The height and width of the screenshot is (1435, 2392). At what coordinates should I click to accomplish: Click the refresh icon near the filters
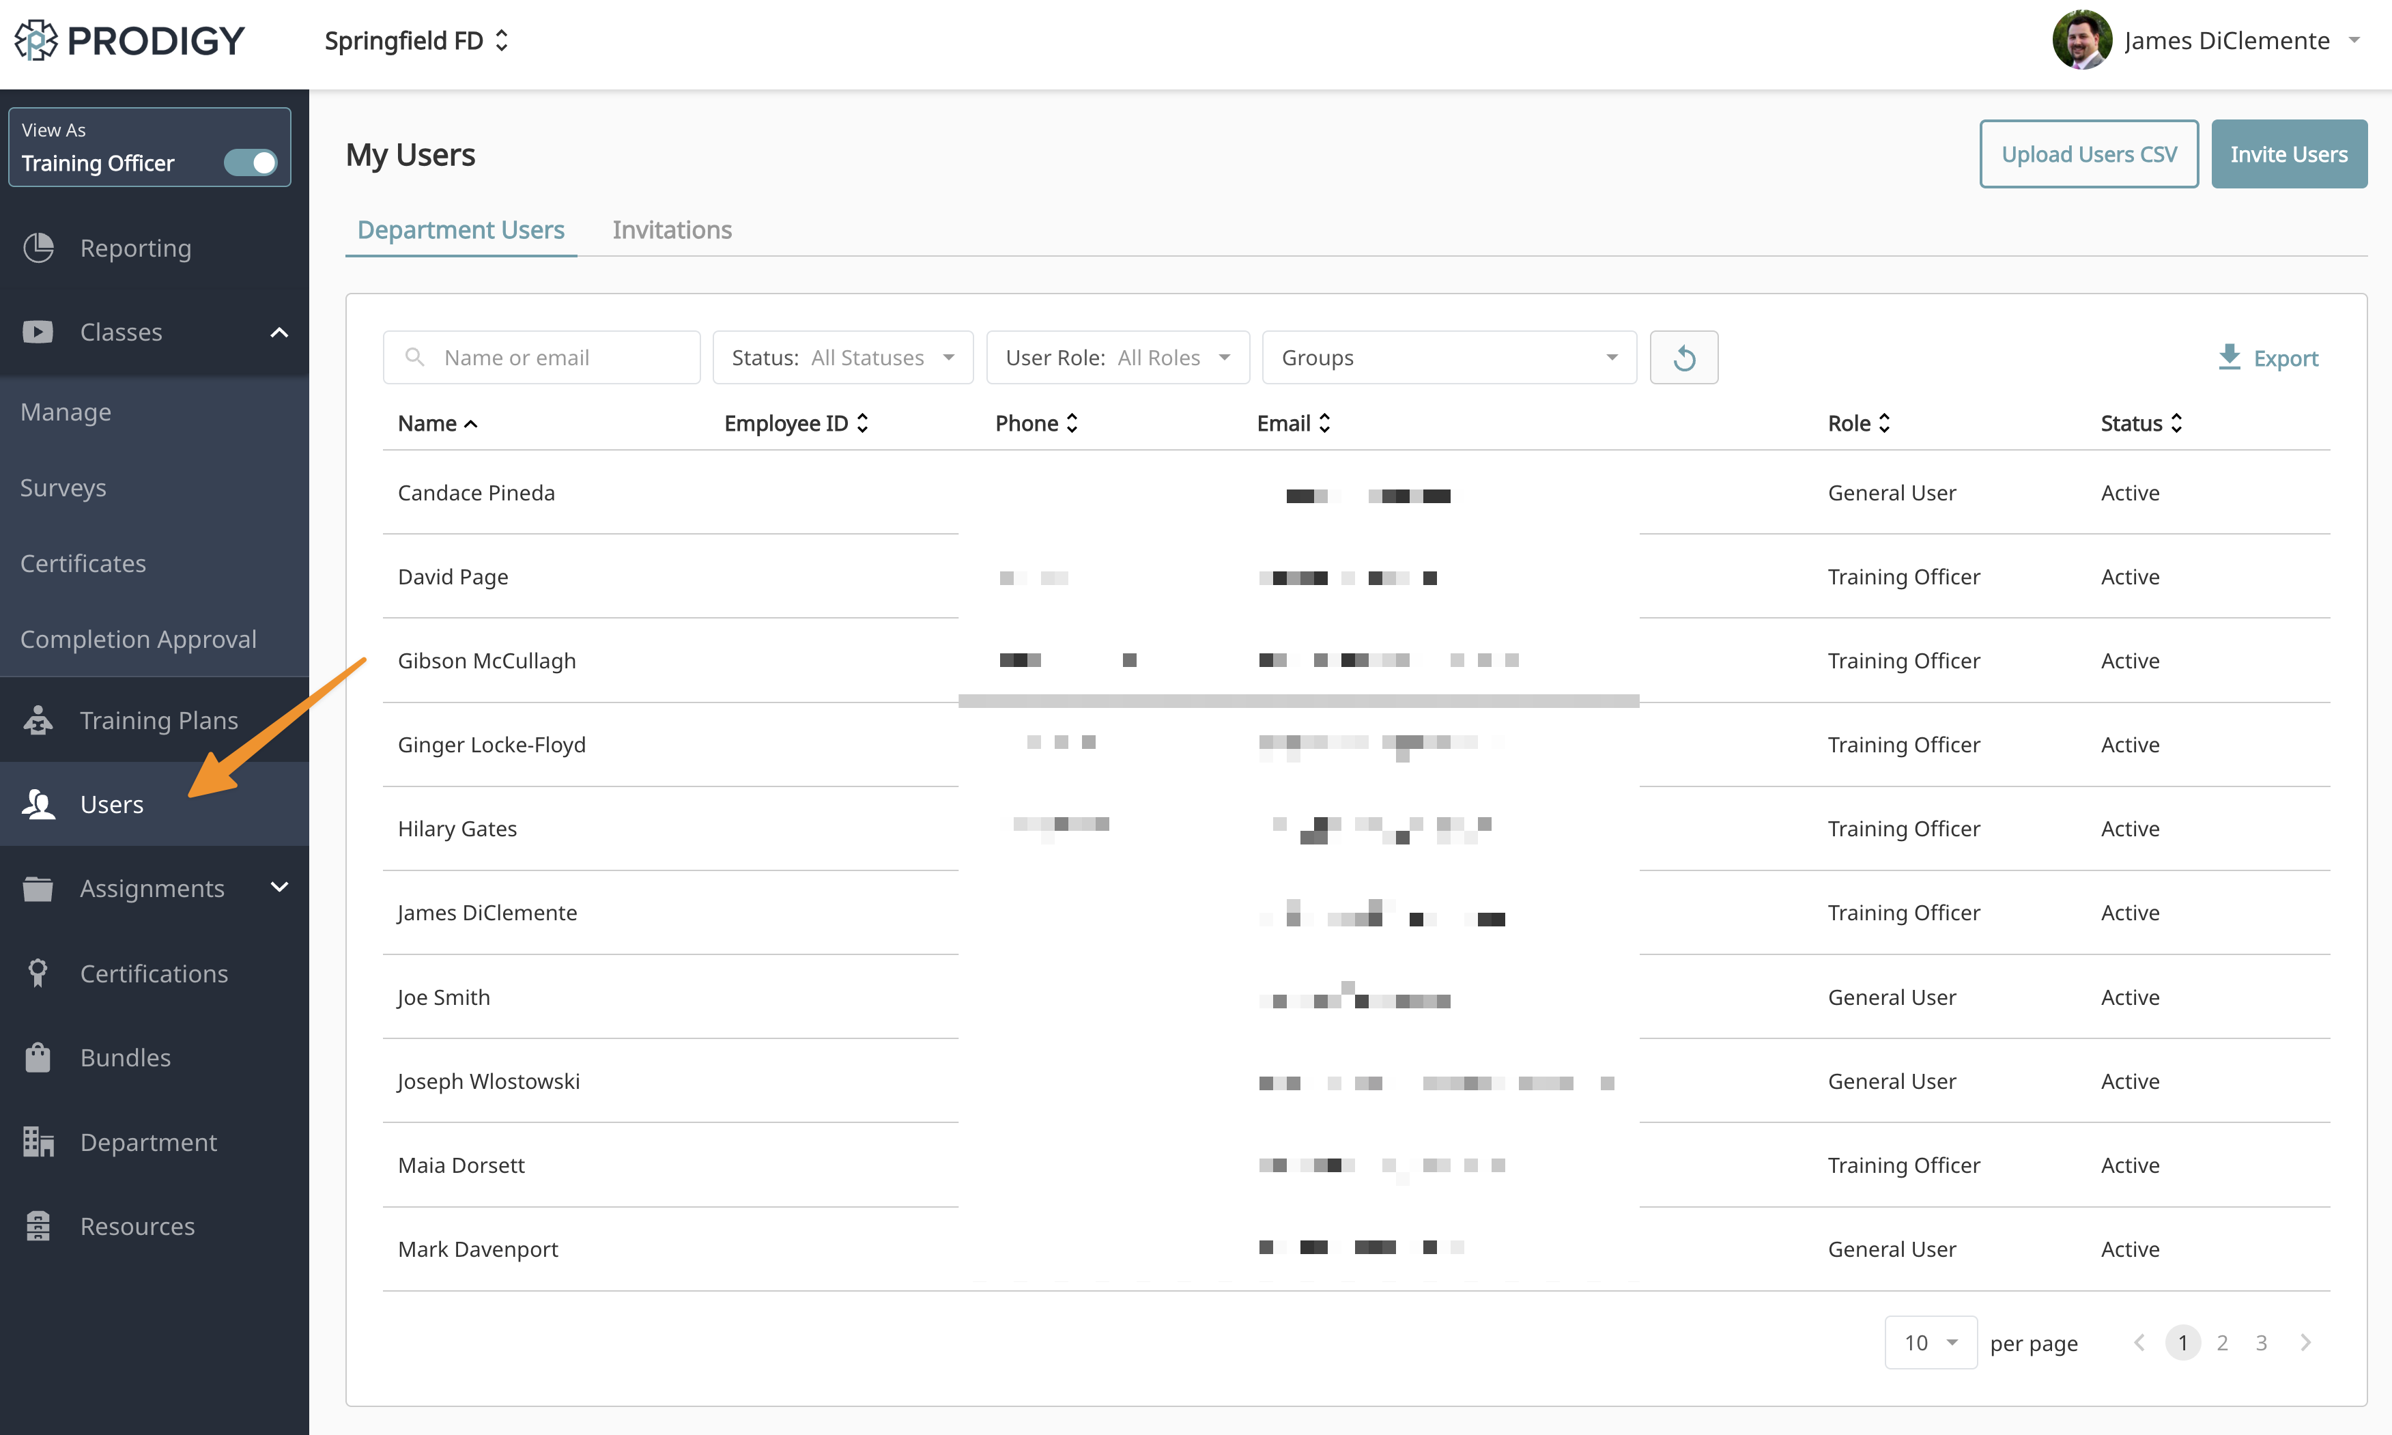1684,357
